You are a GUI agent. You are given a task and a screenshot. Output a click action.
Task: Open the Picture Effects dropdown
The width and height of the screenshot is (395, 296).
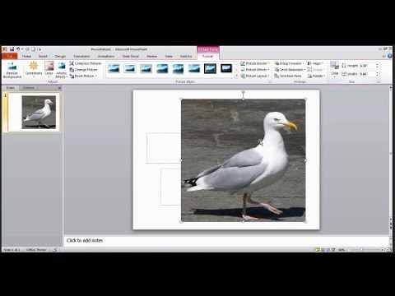pyautogui.click(x=255, y=70)
